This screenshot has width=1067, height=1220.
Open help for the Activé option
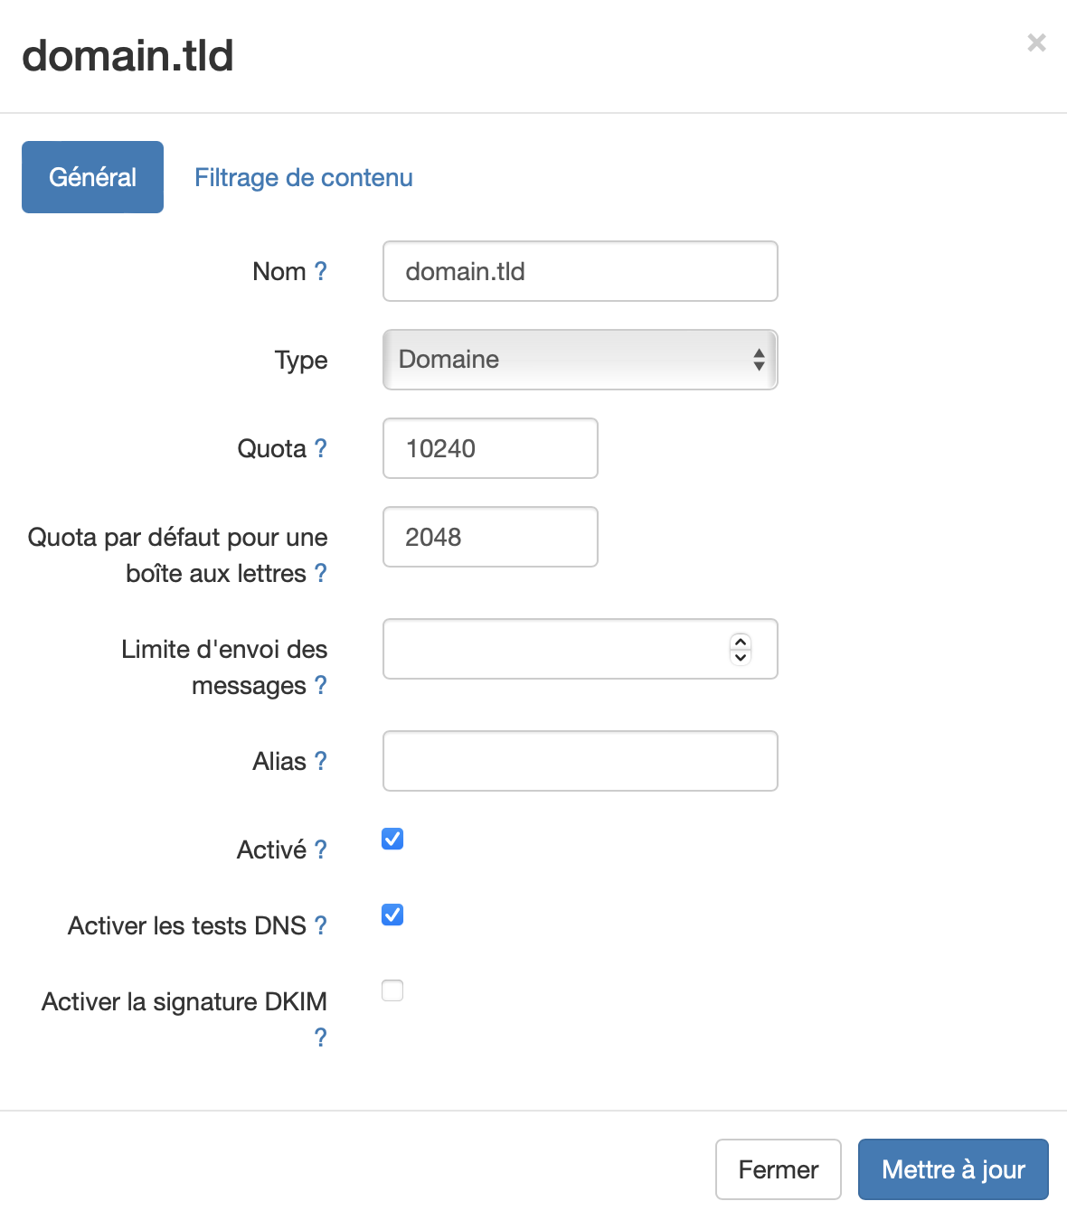coord(320,849)
